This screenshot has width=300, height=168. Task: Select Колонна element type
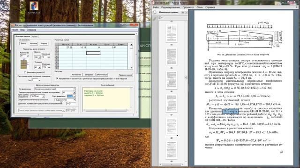coord(33,43)
